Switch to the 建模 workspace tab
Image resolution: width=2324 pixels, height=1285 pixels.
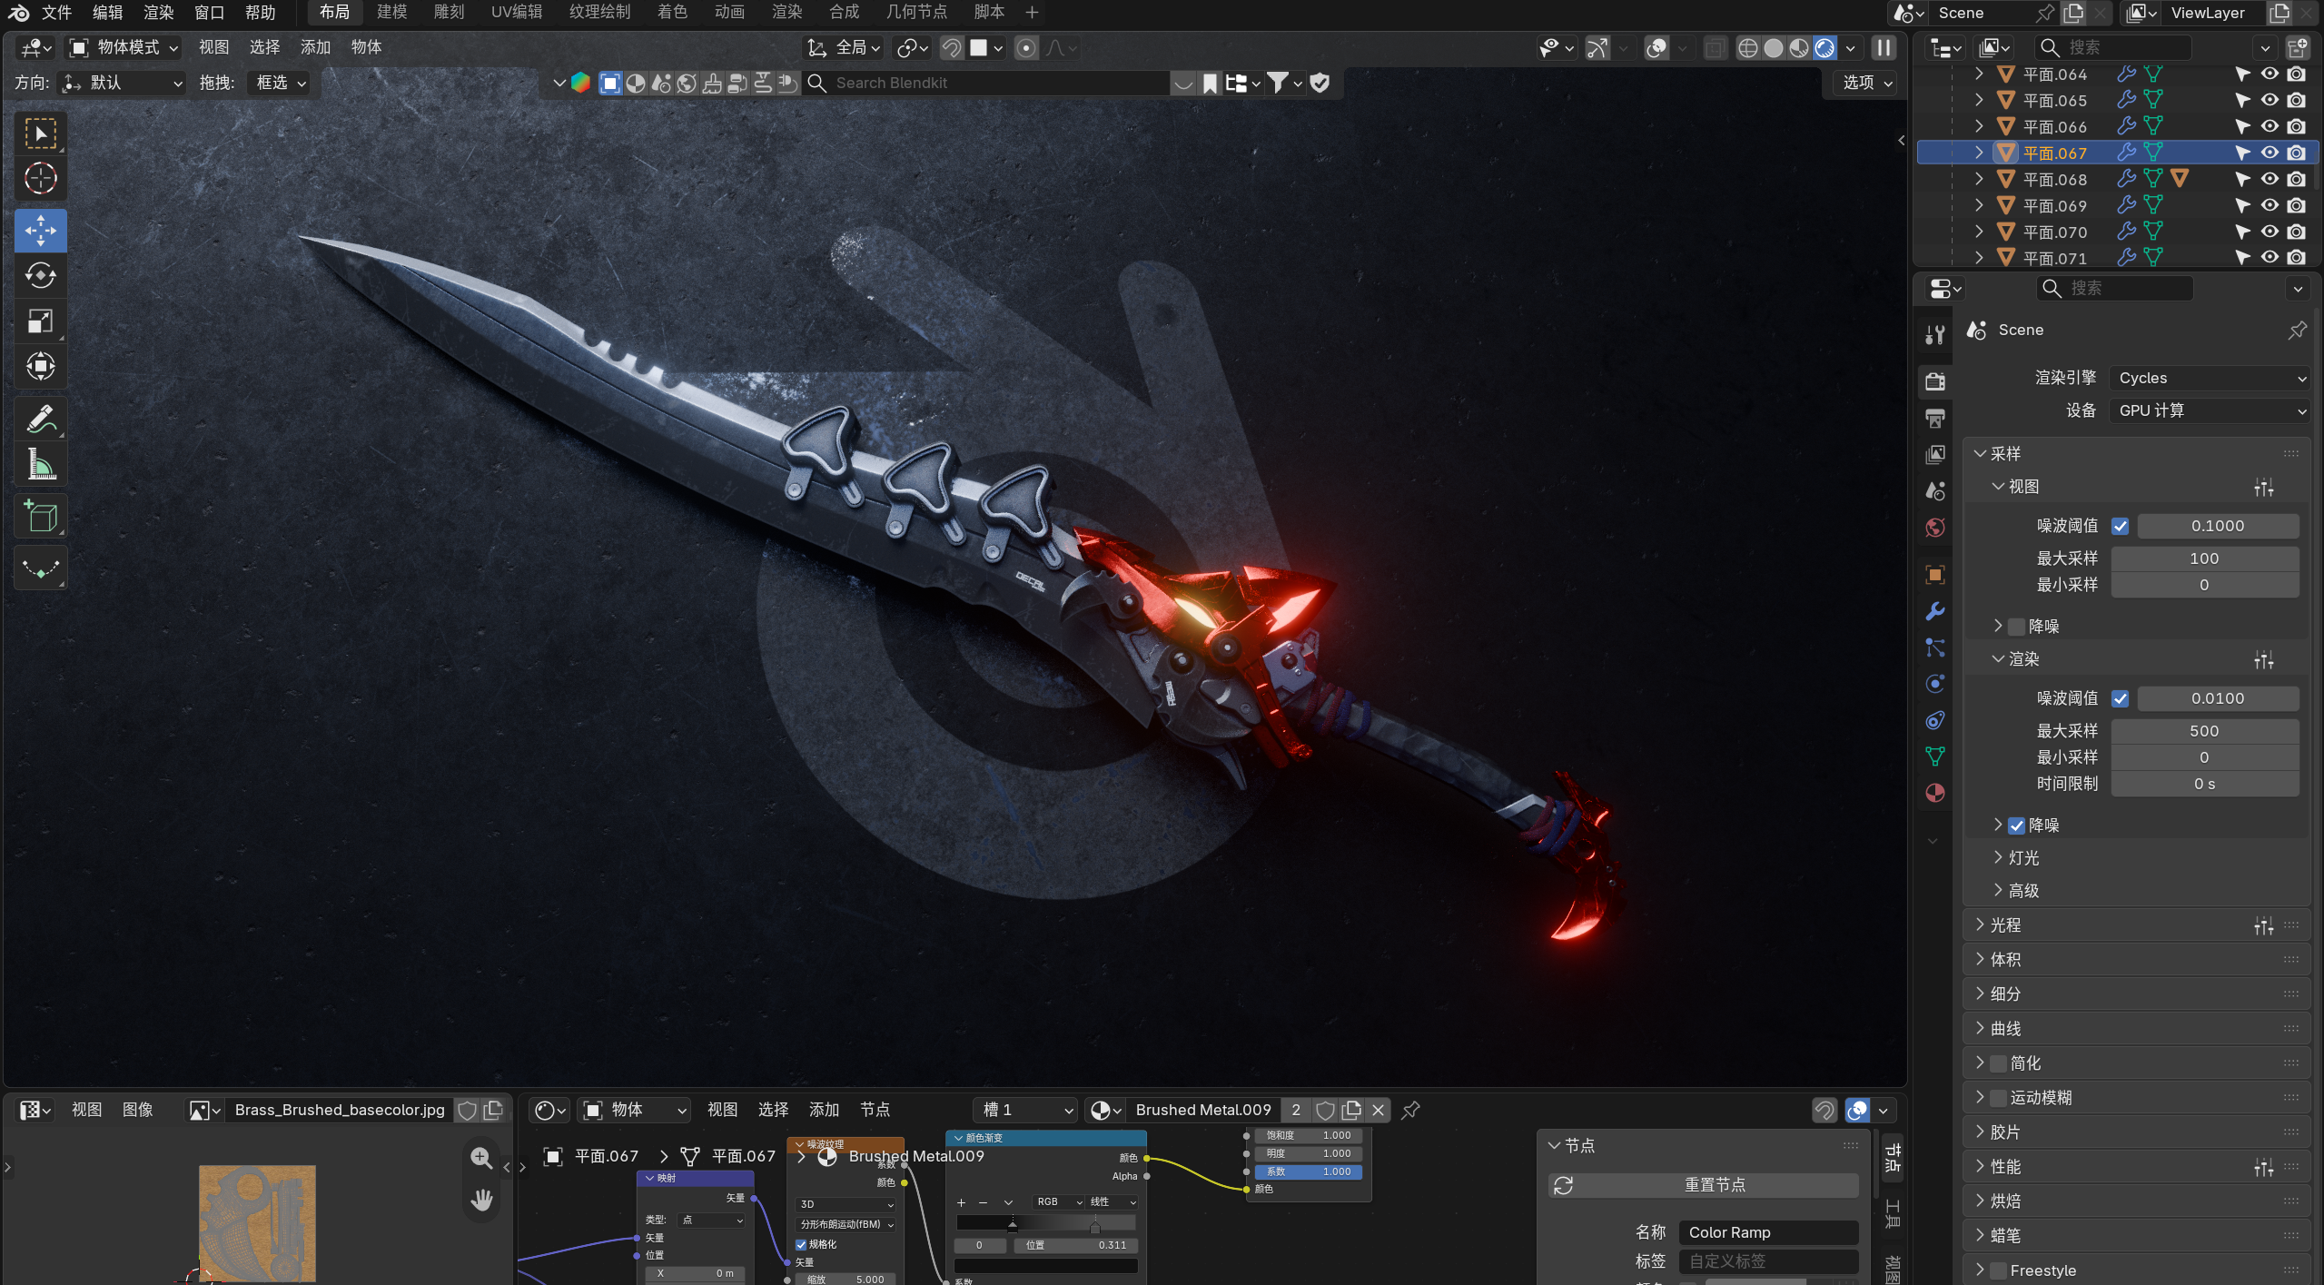pyautogui.click(x=391, y=12)
